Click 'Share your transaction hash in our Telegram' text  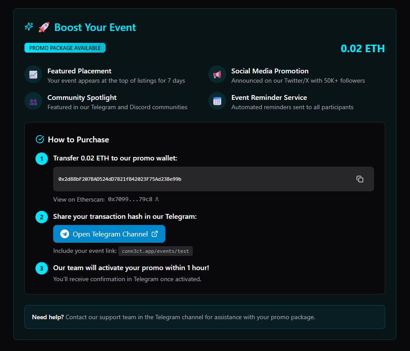(x=125, y=217)
